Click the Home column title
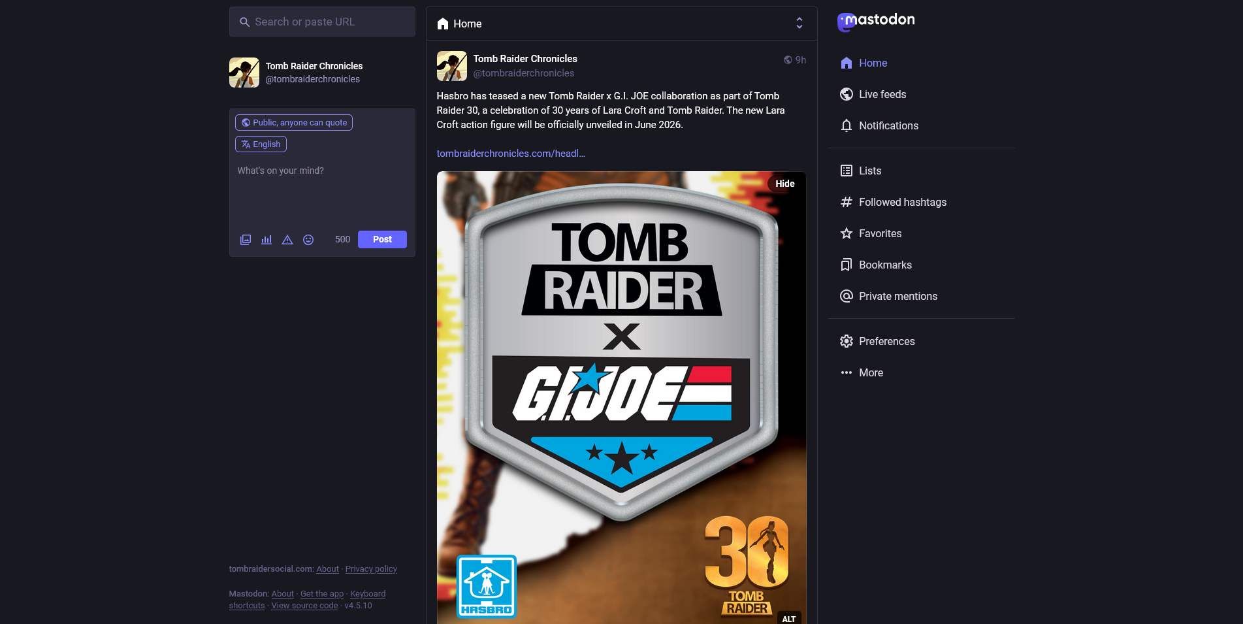The width and height of the screenshot is (1243, 624). coord(468,24)
